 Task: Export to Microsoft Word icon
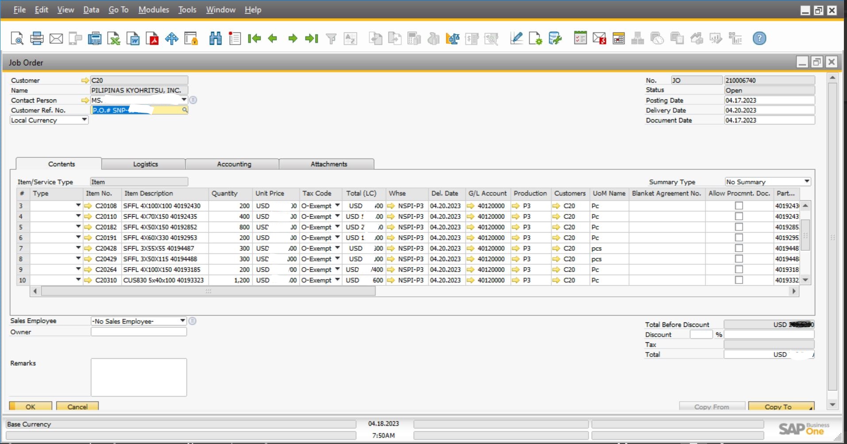click(133, 38)
